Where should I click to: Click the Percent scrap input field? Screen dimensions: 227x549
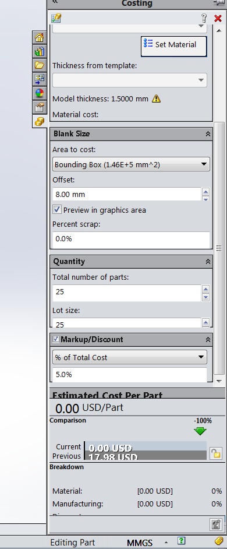[x=131, y=239]
